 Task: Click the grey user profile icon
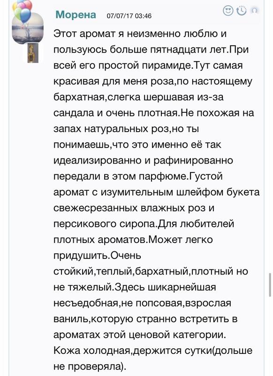pyautogui.click(x=255, y=10)
